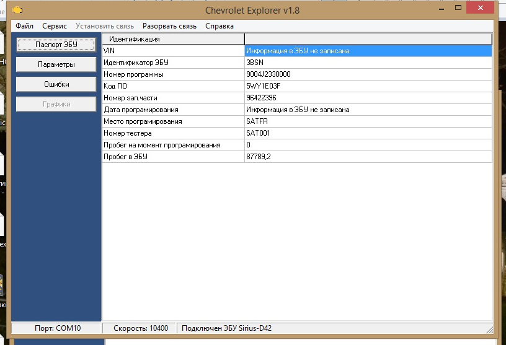The width and height of the screenshot is (506, 345).
Task: Select the Пробег в ЭБУ label cell
Action: click(174, 157)
